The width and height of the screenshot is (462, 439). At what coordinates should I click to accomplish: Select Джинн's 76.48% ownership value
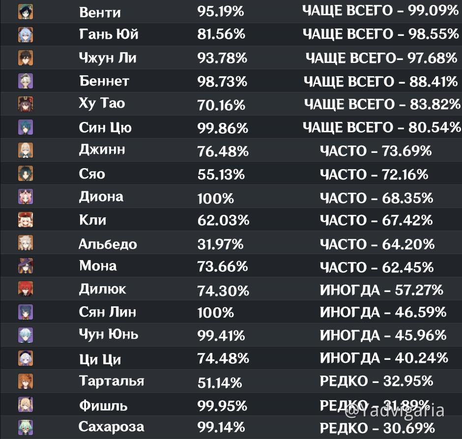(223, 151)
